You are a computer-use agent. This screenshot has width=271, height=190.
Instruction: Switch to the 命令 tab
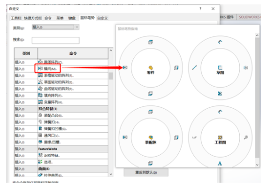coord(48,18)
